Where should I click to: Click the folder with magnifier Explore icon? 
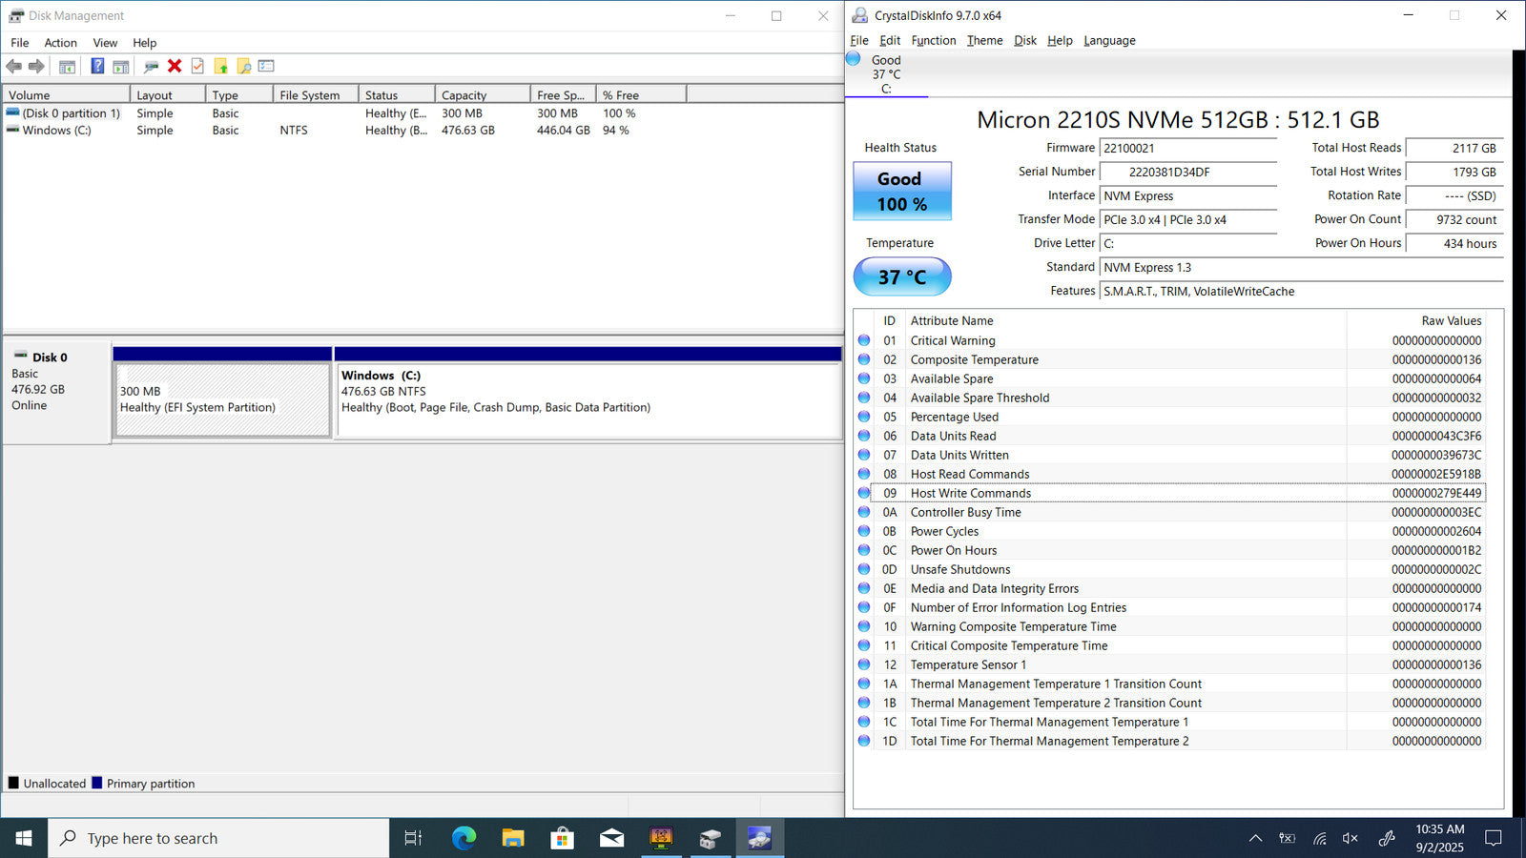tap(244, 66)
